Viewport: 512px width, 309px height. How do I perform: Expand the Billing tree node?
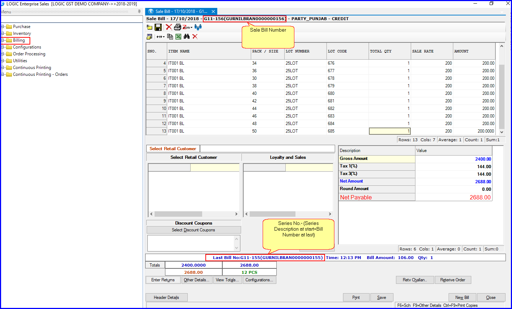(x=3, y=40)
